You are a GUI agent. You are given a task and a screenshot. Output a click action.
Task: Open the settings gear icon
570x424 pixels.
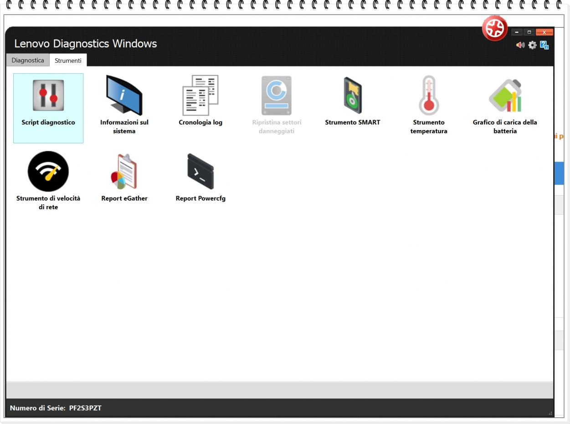(532, 45)
